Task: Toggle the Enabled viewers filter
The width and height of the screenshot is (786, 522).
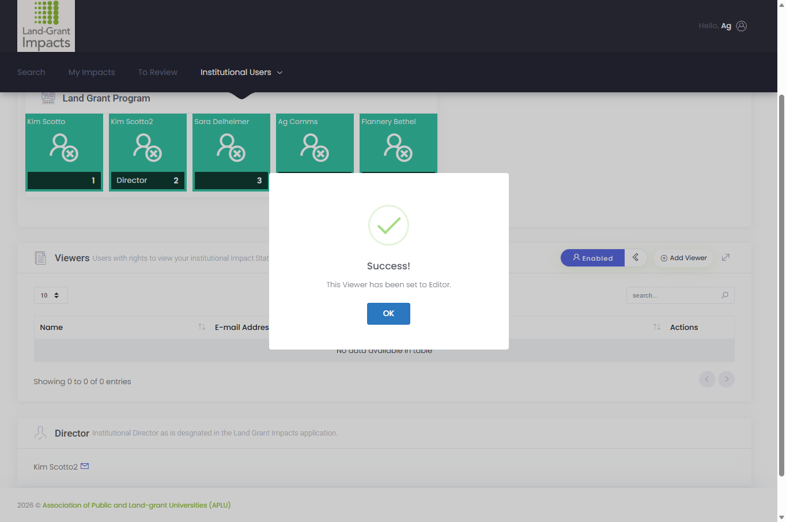Action: coord(592,258)
